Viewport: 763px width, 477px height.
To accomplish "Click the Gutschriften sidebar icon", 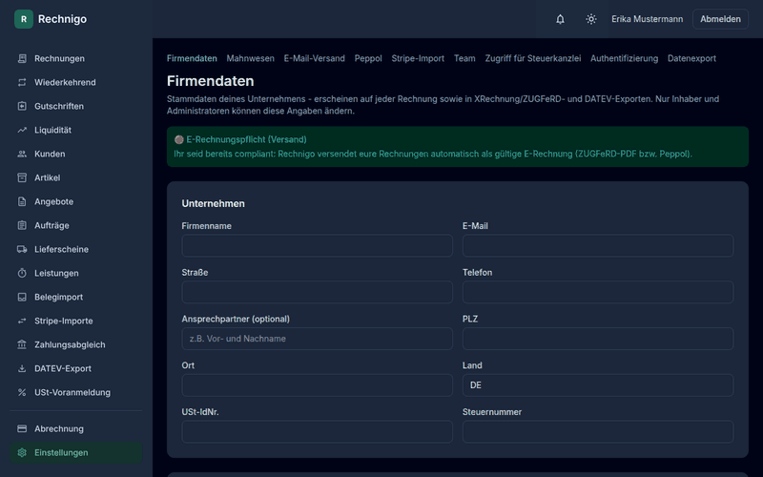I will tap(22, 106).
